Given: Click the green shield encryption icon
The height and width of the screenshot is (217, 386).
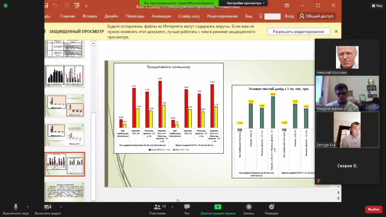Looking at the screenshot, I should click(5, 5).
